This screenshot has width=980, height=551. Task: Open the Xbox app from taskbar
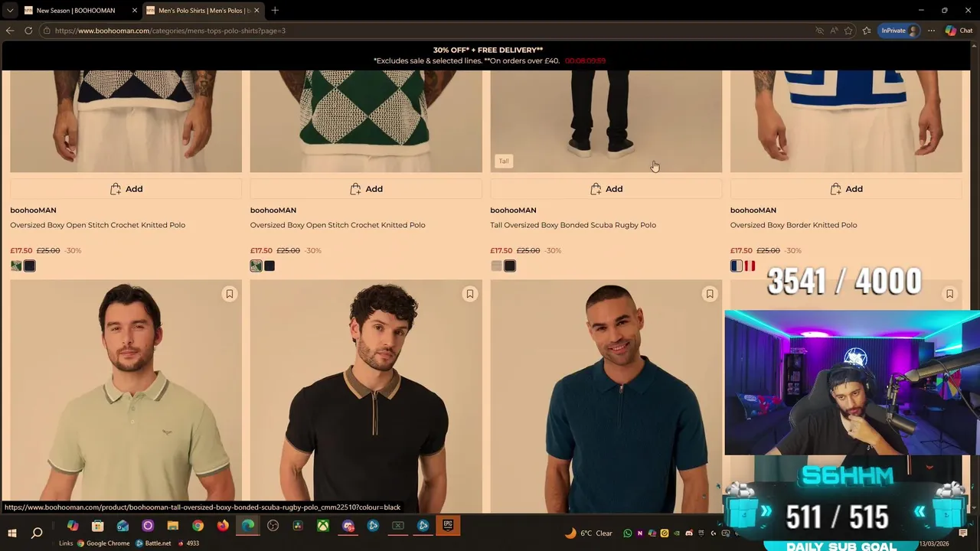323,526
